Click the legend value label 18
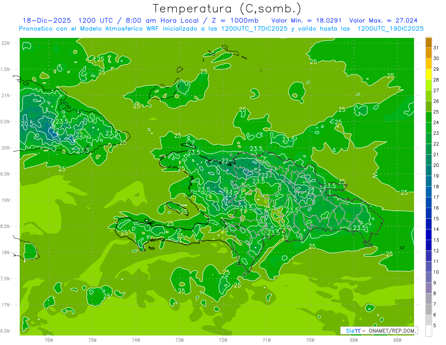 436,186
